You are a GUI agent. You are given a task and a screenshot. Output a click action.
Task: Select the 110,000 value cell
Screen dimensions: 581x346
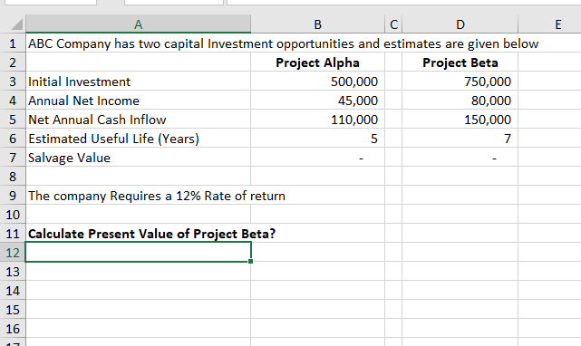click(317, 120)
